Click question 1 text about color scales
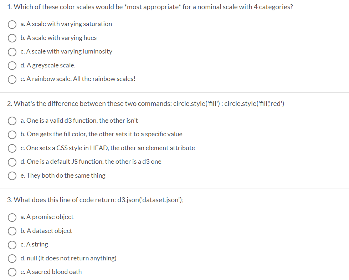Image resolution: width=349 pixels, height=280 pixels. tap(150, 7)
